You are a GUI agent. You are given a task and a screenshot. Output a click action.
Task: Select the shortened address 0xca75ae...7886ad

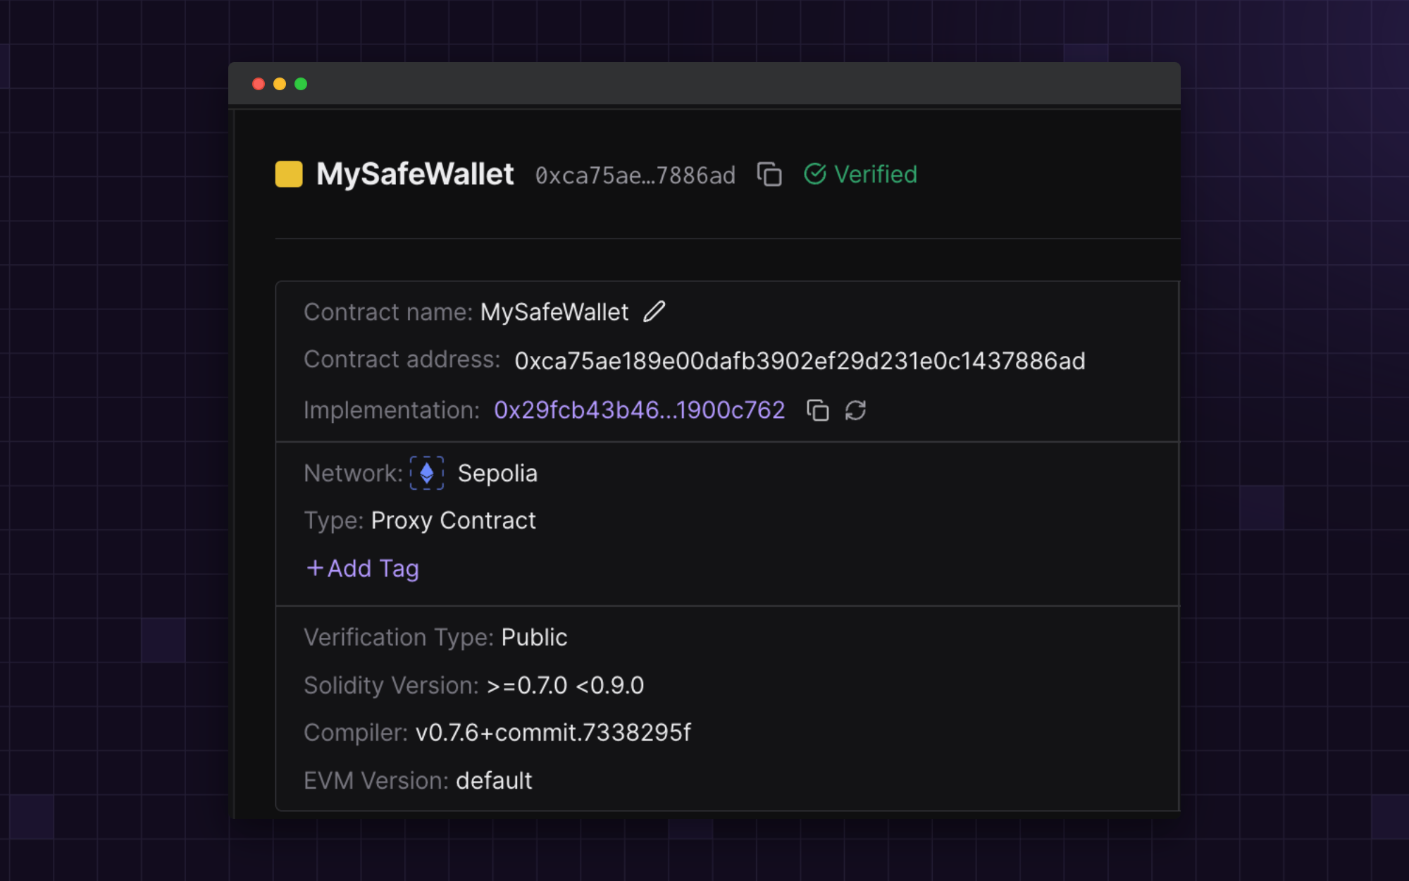click(635, 175)
